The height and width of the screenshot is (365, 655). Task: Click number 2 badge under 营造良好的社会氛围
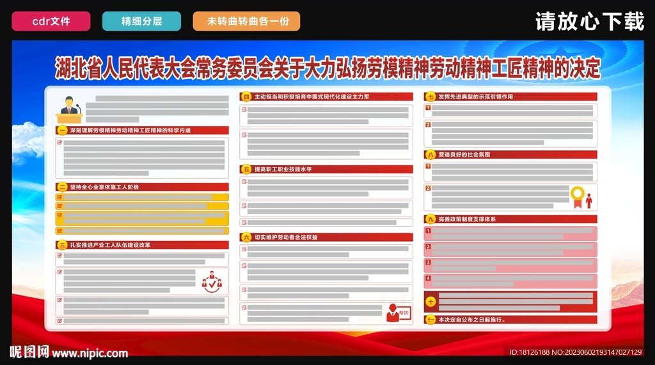[428, 188]
